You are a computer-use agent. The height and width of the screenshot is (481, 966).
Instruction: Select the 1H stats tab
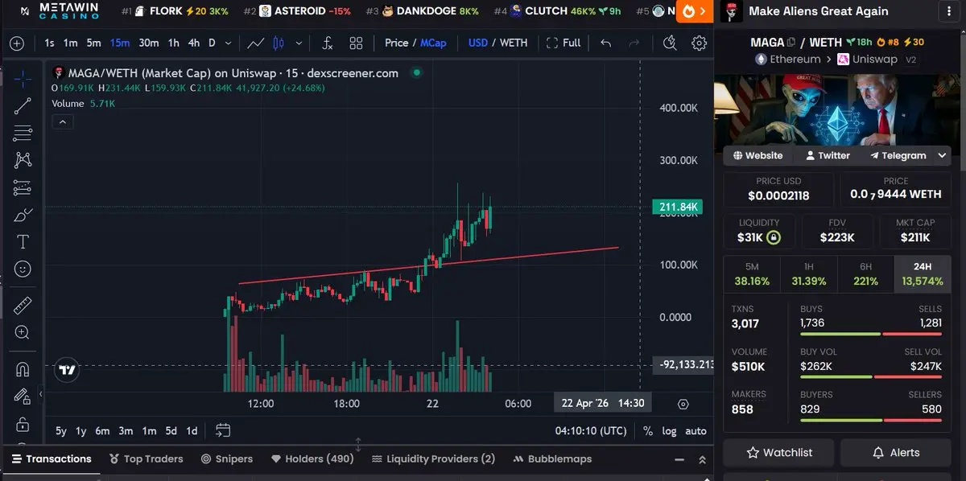coord(809,273)
